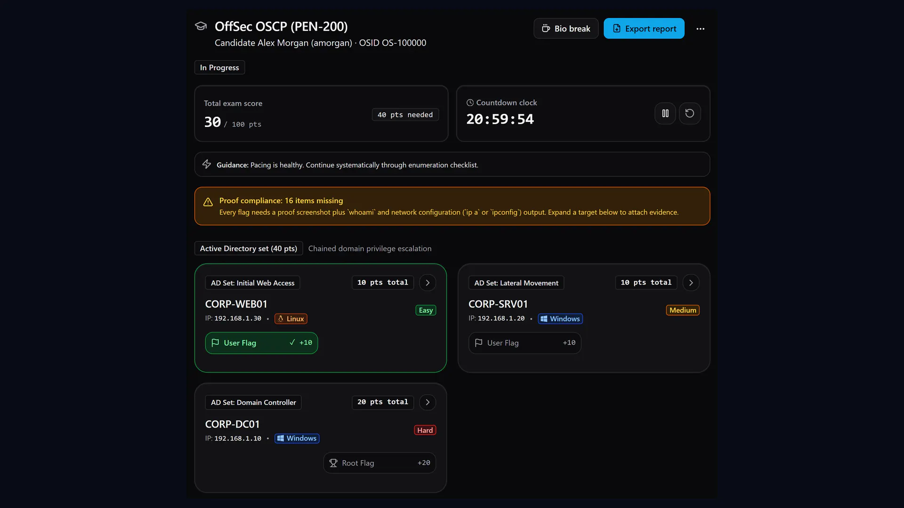This screenshot has height=508, width=904.
Task: Click the proof compliance warning triangle
Action: click(x=208, y=202)
